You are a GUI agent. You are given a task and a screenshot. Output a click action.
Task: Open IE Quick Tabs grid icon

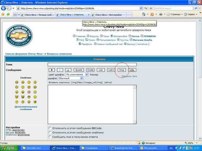pos(15,14)
